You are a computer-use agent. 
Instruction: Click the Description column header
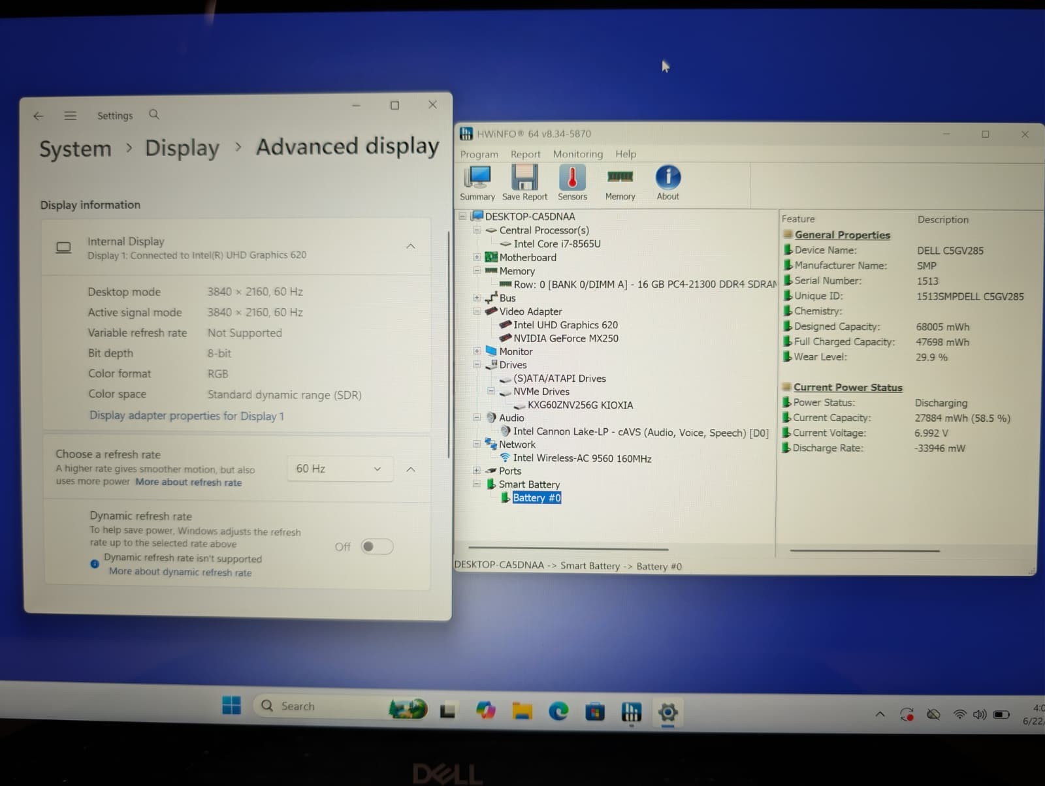(942, 219)
